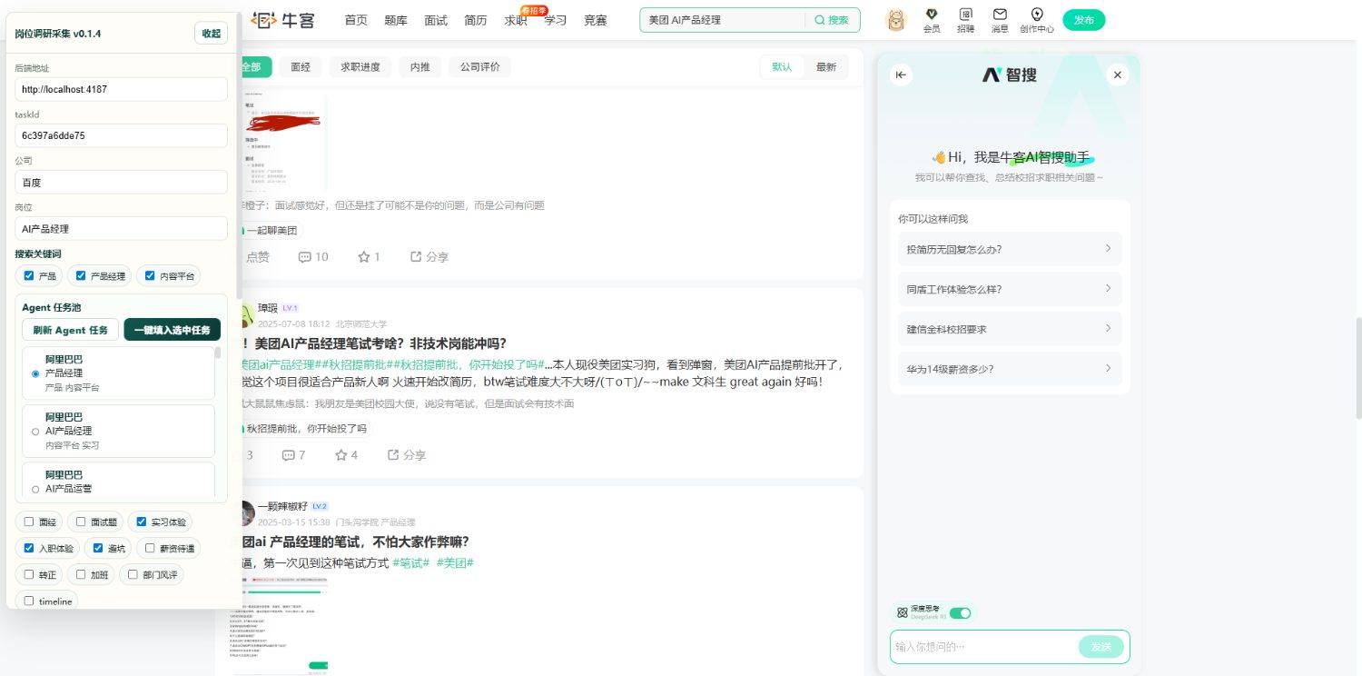Screen dimensions: 1362x676
Task: Uncheck the 产品经理 keyword checkbox
Action: [81, 276]
